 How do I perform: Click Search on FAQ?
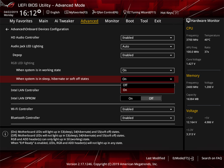pyautogui.click(x=212, y=158)
